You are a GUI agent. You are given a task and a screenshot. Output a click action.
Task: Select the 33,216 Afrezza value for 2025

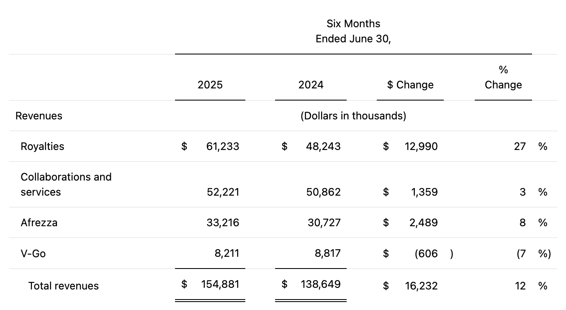coord(222,222)
